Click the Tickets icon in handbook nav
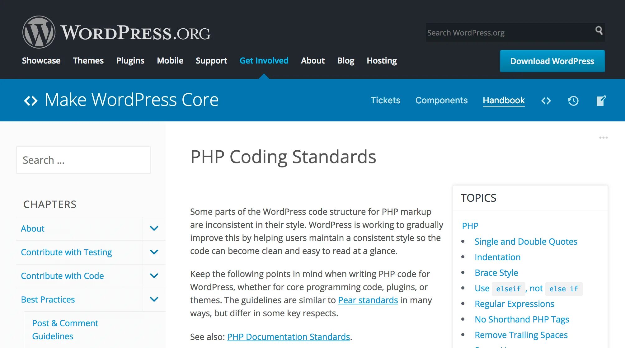Viewport: 625px width, 348px height. (386, 100)
